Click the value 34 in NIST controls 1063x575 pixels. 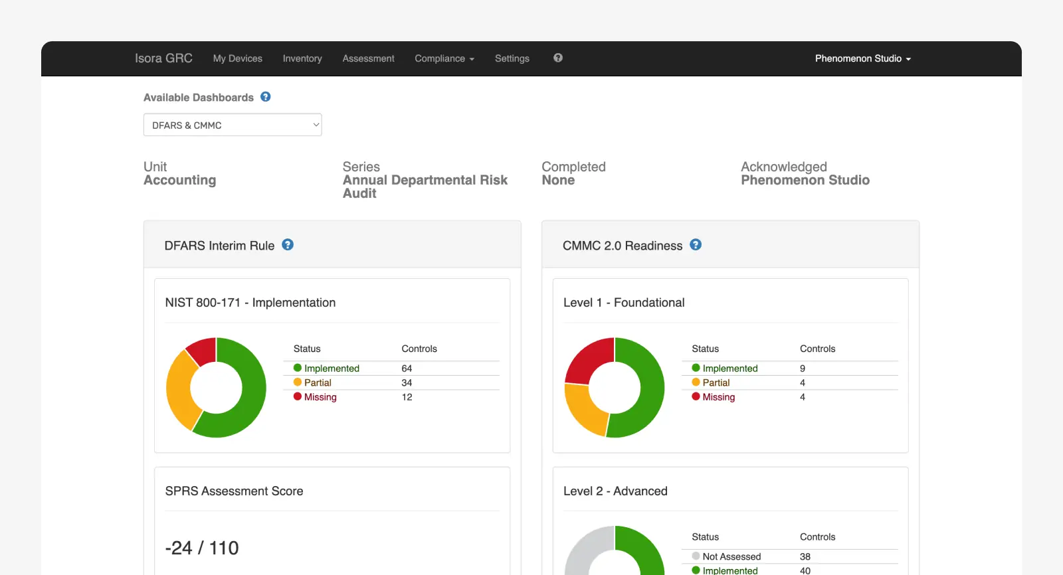click(x=407, y=382)
